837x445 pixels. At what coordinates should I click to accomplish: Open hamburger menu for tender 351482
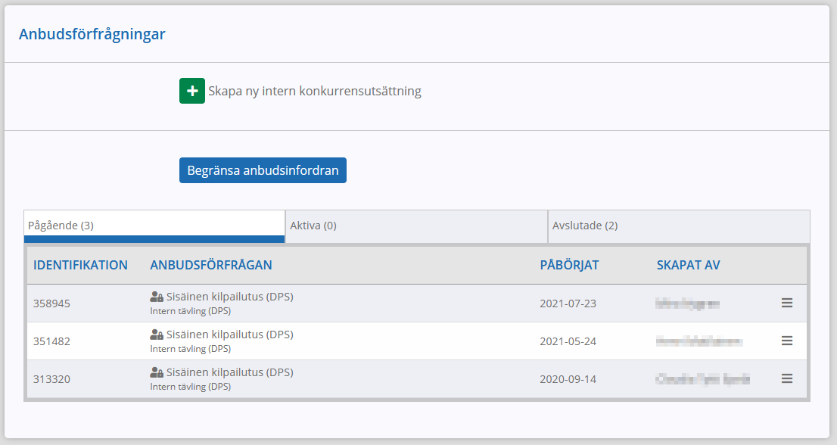[x=787, y=341]
